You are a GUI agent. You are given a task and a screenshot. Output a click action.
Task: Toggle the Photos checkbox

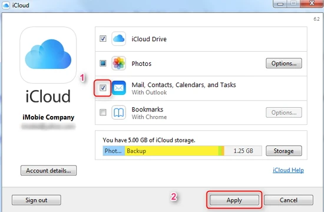point(103,63)
